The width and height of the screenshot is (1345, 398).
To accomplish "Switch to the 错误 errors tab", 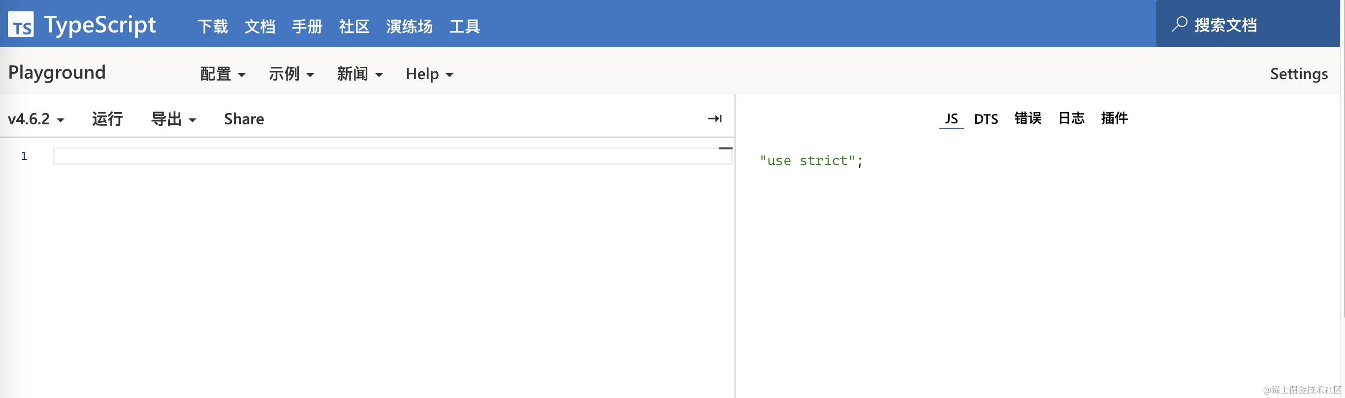I will click(x=1027, y=118).
